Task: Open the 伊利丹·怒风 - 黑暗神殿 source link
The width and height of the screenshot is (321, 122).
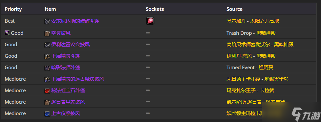Action: (x=251, y=56)
